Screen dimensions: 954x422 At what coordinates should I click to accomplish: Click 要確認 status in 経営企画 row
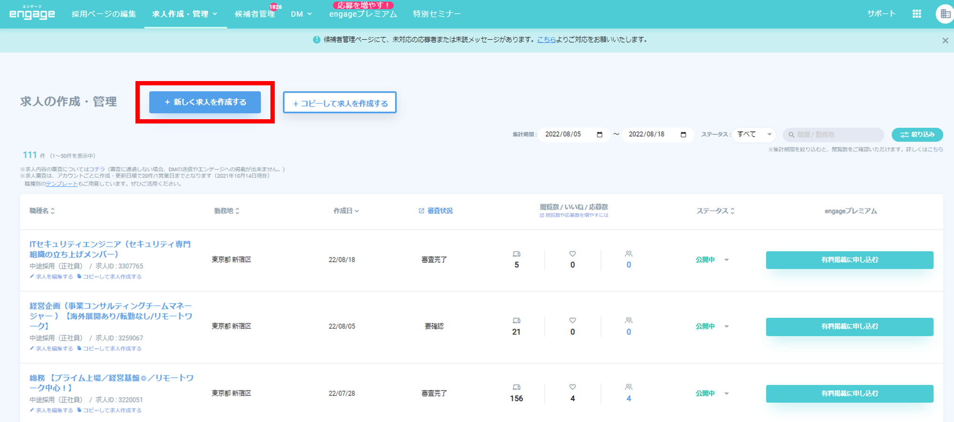[434, 326]
